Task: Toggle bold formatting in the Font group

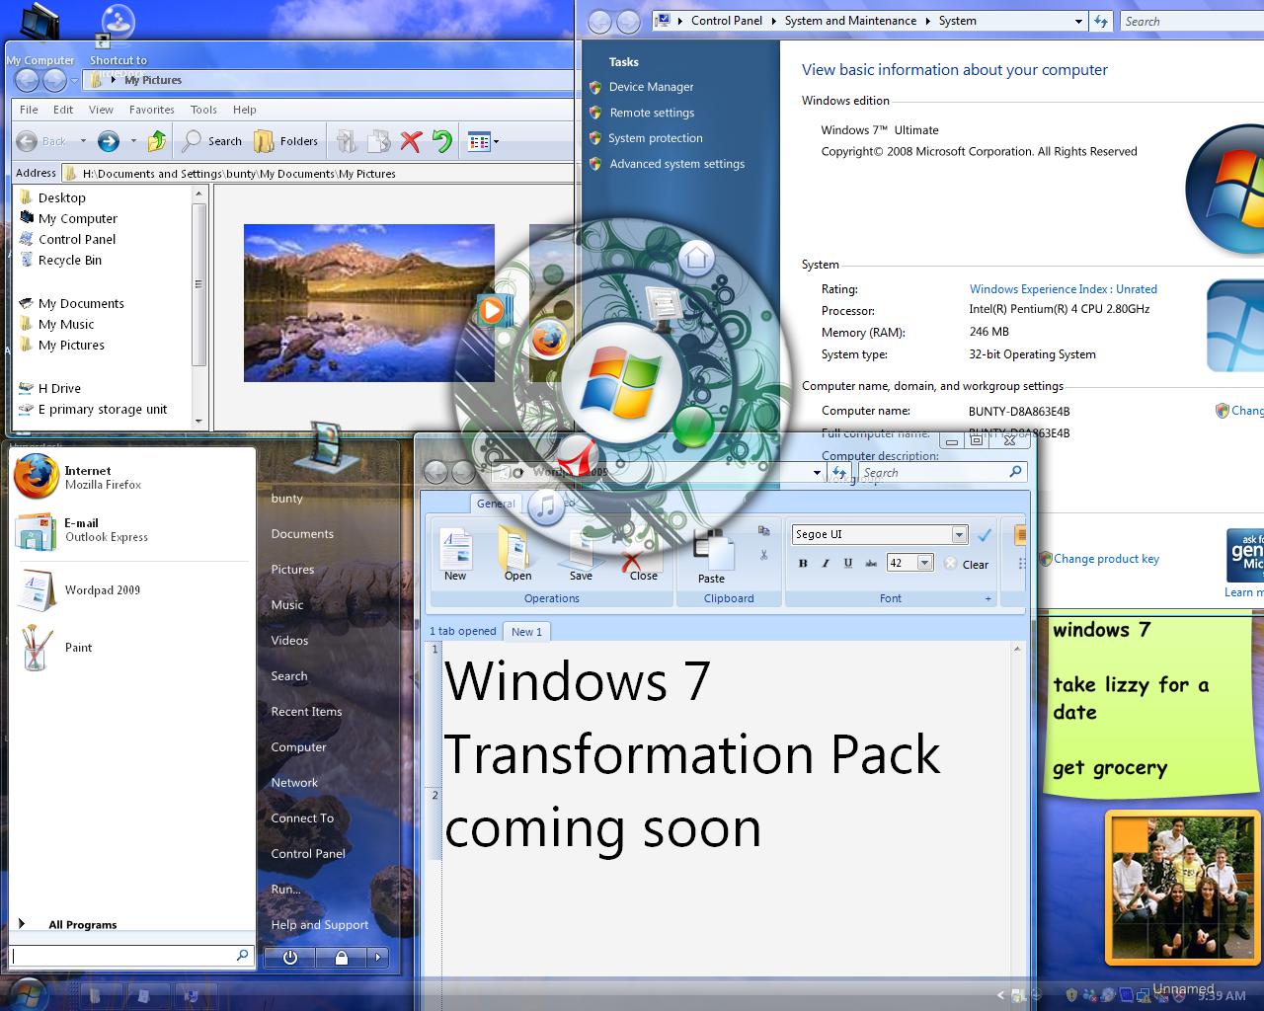Action: (x=803, y=562)
